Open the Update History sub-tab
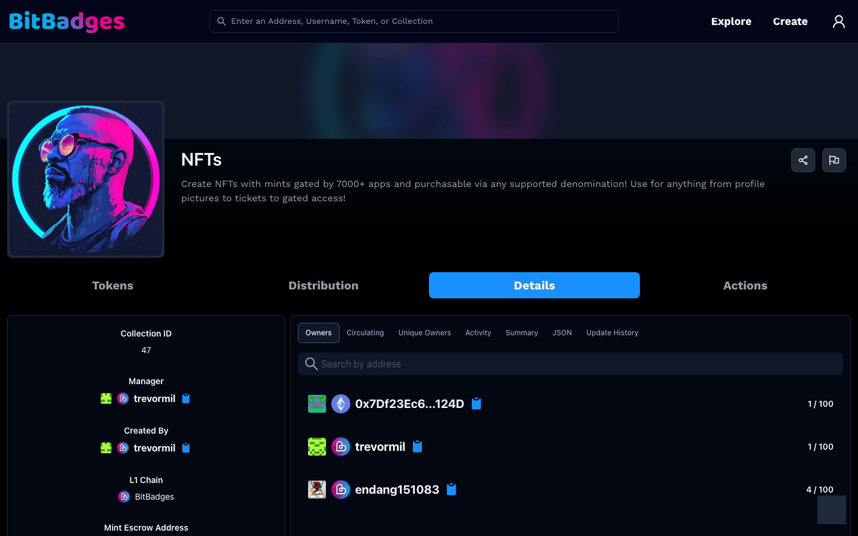Image resolution: width=858 pixels, height=536 pixels. click(613, 333)
